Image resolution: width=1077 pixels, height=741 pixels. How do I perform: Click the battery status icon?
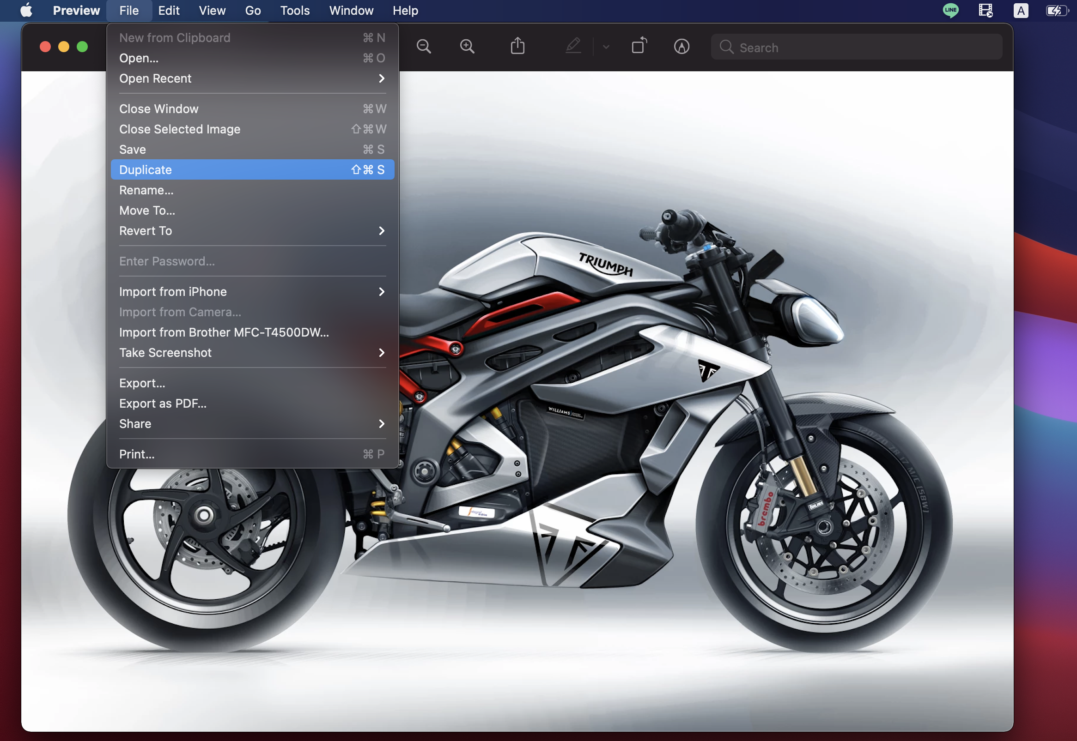[x=1057, y=10]
